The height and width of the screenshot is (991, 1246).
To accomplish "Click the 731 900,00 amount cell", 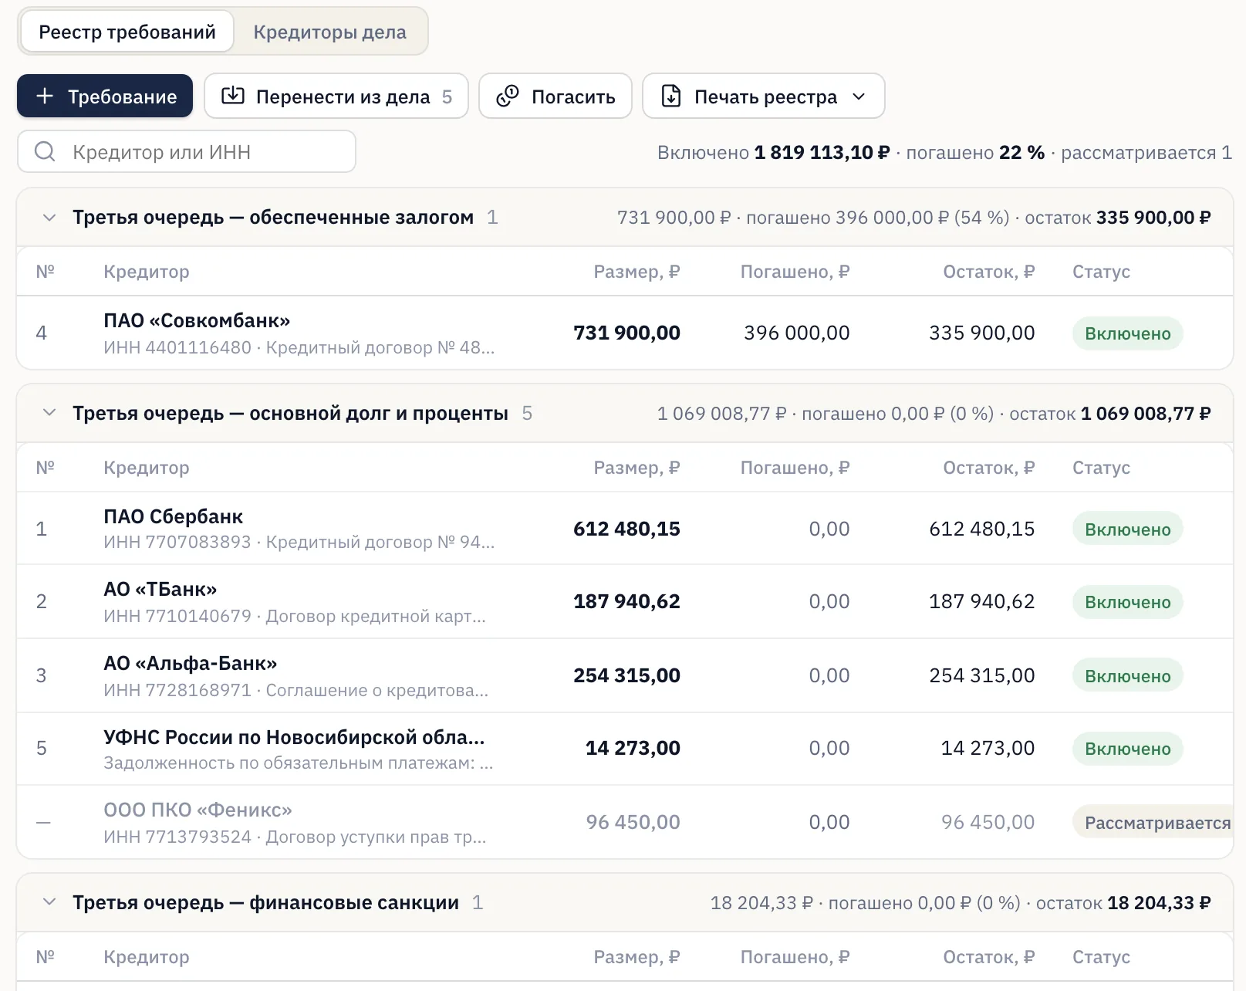I will pyautogui.click(x=626, y=333).
